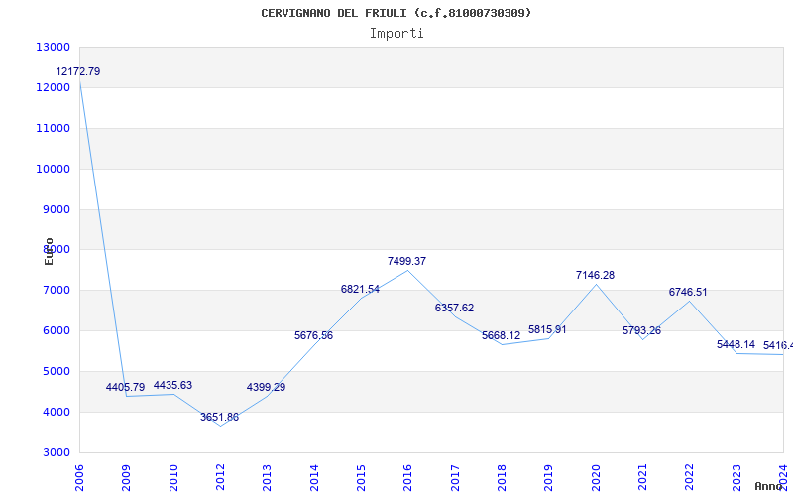The image size is (793, 496).
Task: Click the 2010 x-axis year label
Action: tap(172, 478)
